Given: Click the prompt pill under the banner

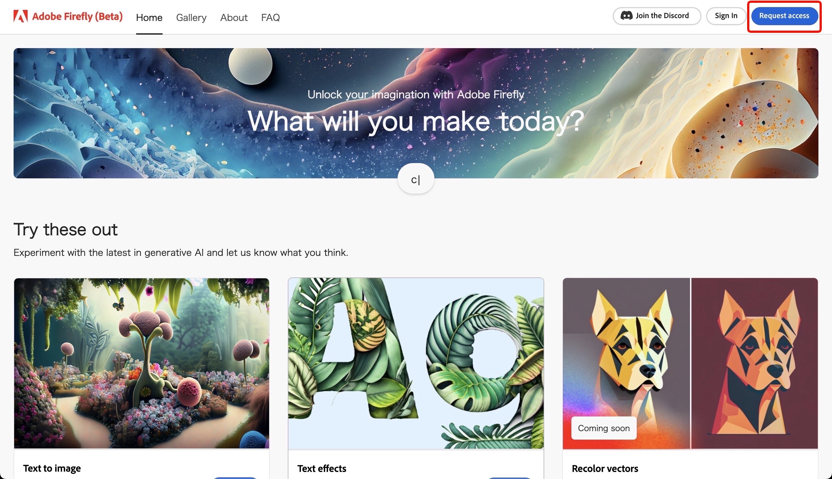Looking at the screenshot, I should [416, 179].
